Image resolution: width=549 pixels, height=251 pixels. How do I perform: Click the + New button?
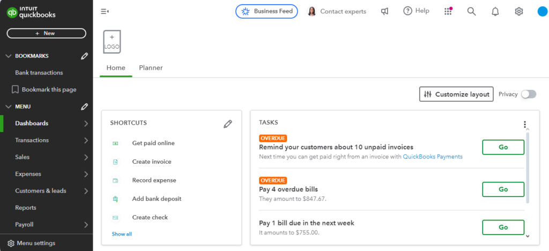pyautogui.click(x=46, y=33)
